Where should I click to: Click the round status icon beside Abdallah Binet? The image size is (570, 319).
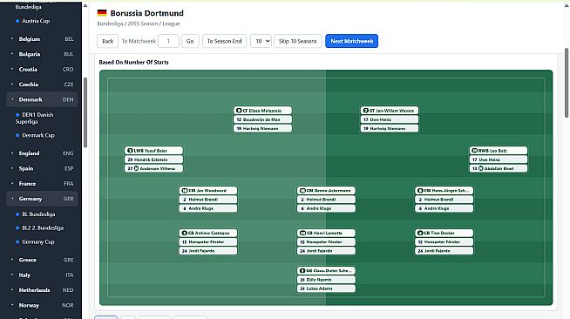coord(480,168)
